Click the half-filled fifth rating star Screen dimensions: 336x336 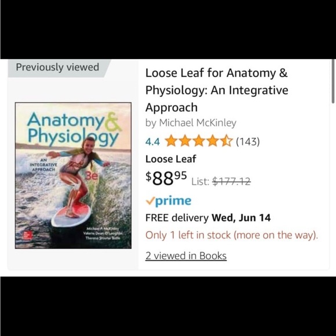coord(227,141)
